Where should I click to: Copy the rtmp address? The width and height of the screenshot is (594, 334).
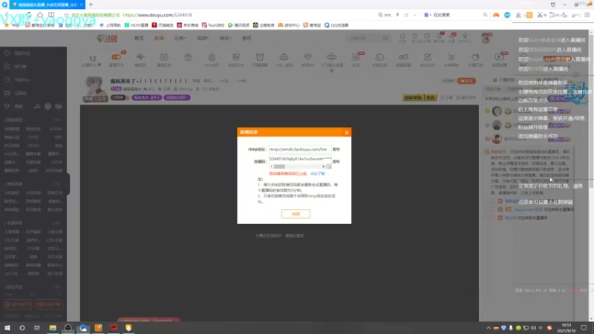point(336,149)
